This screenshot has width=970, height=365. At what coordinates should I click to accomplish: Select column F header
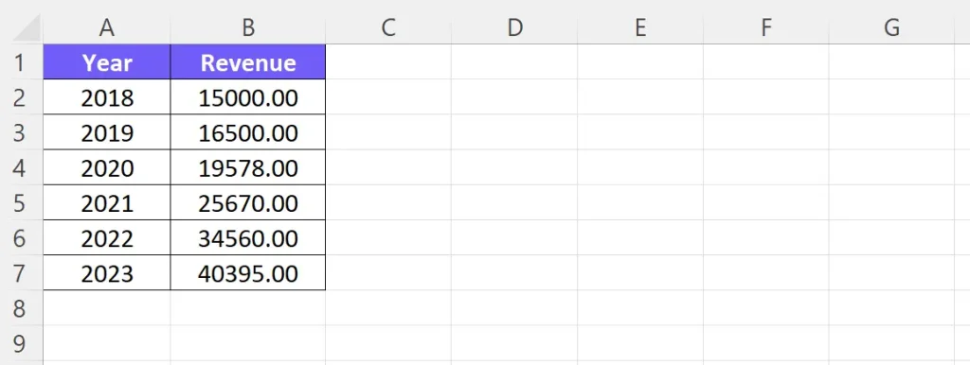[x=765, y=27]
